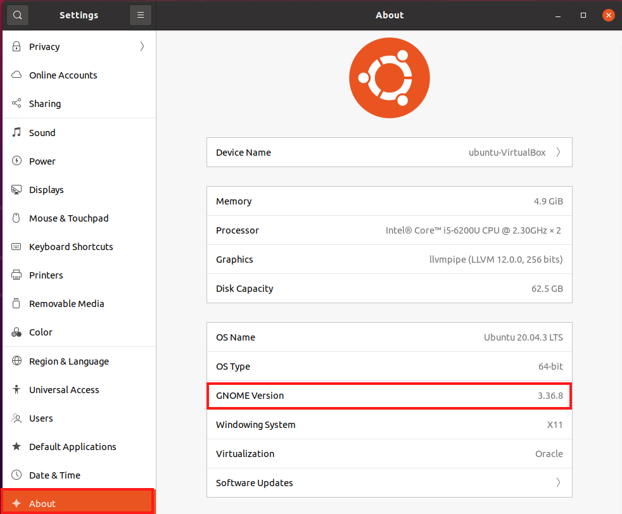
Task: Click the Memory row label
Action: [x=234, y=201]
